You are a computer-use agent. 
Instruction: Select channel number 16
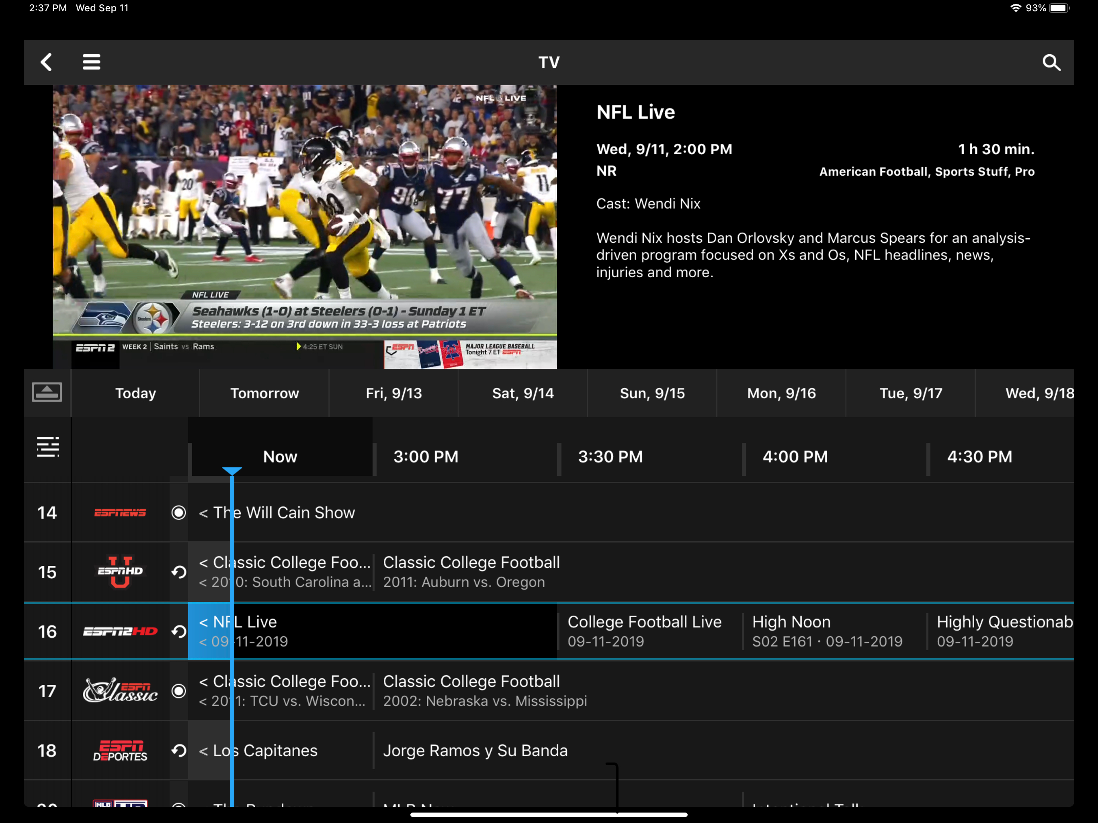(x=47, y=631)
